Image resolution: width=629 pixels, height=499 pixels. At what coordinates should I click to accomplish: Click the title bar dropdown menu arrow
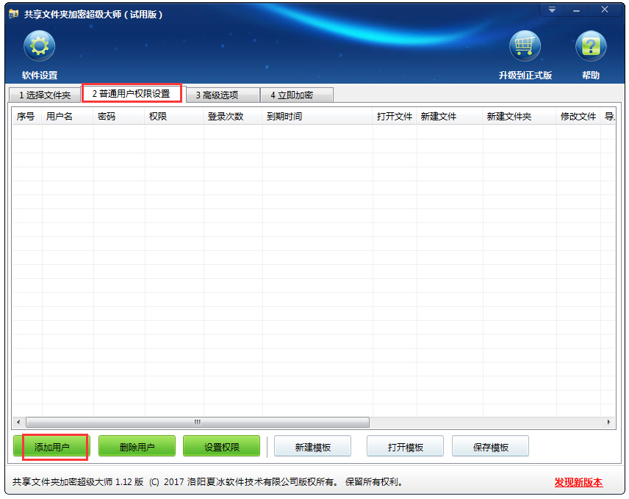[x=552, y=10]
